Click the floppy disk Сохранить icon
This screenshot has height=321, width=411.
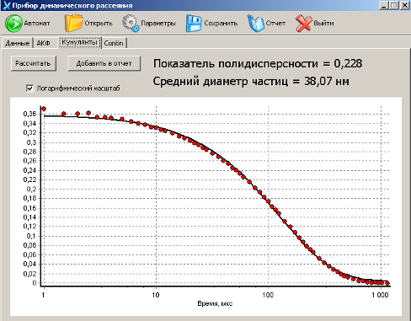(194, 24)
